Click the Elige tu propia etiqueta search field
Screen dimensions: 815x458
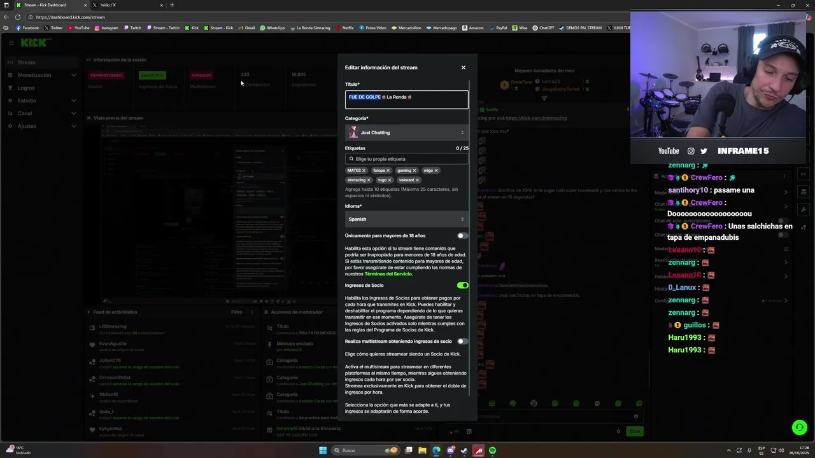pos(406,159)
